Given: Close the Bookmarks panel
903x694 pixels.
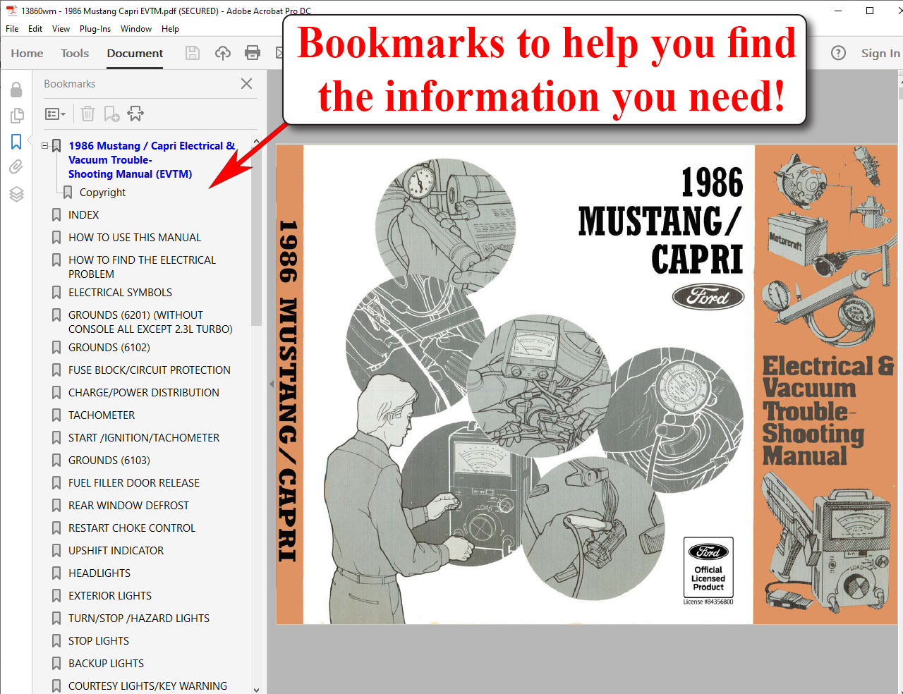Looking at the screenshot, I should pyautogui.click(x=246, y=83).
